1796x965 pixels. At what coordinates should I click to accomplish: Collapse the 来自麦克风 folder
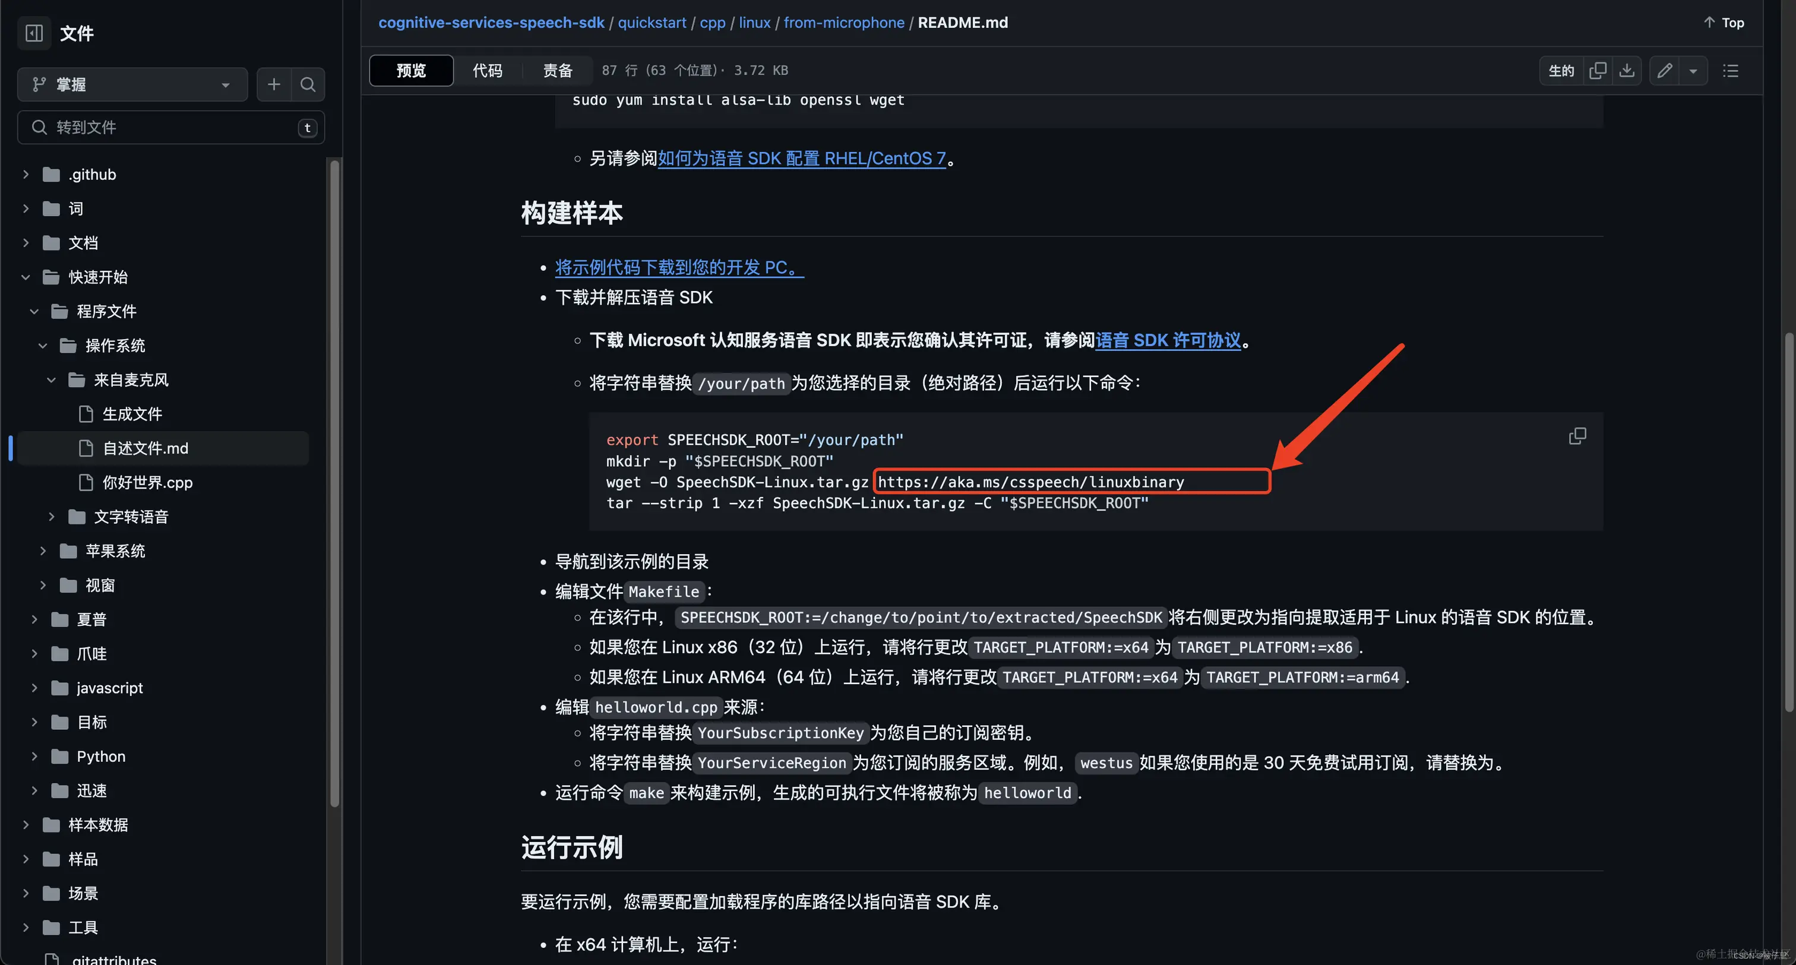(x=50, y=379)
